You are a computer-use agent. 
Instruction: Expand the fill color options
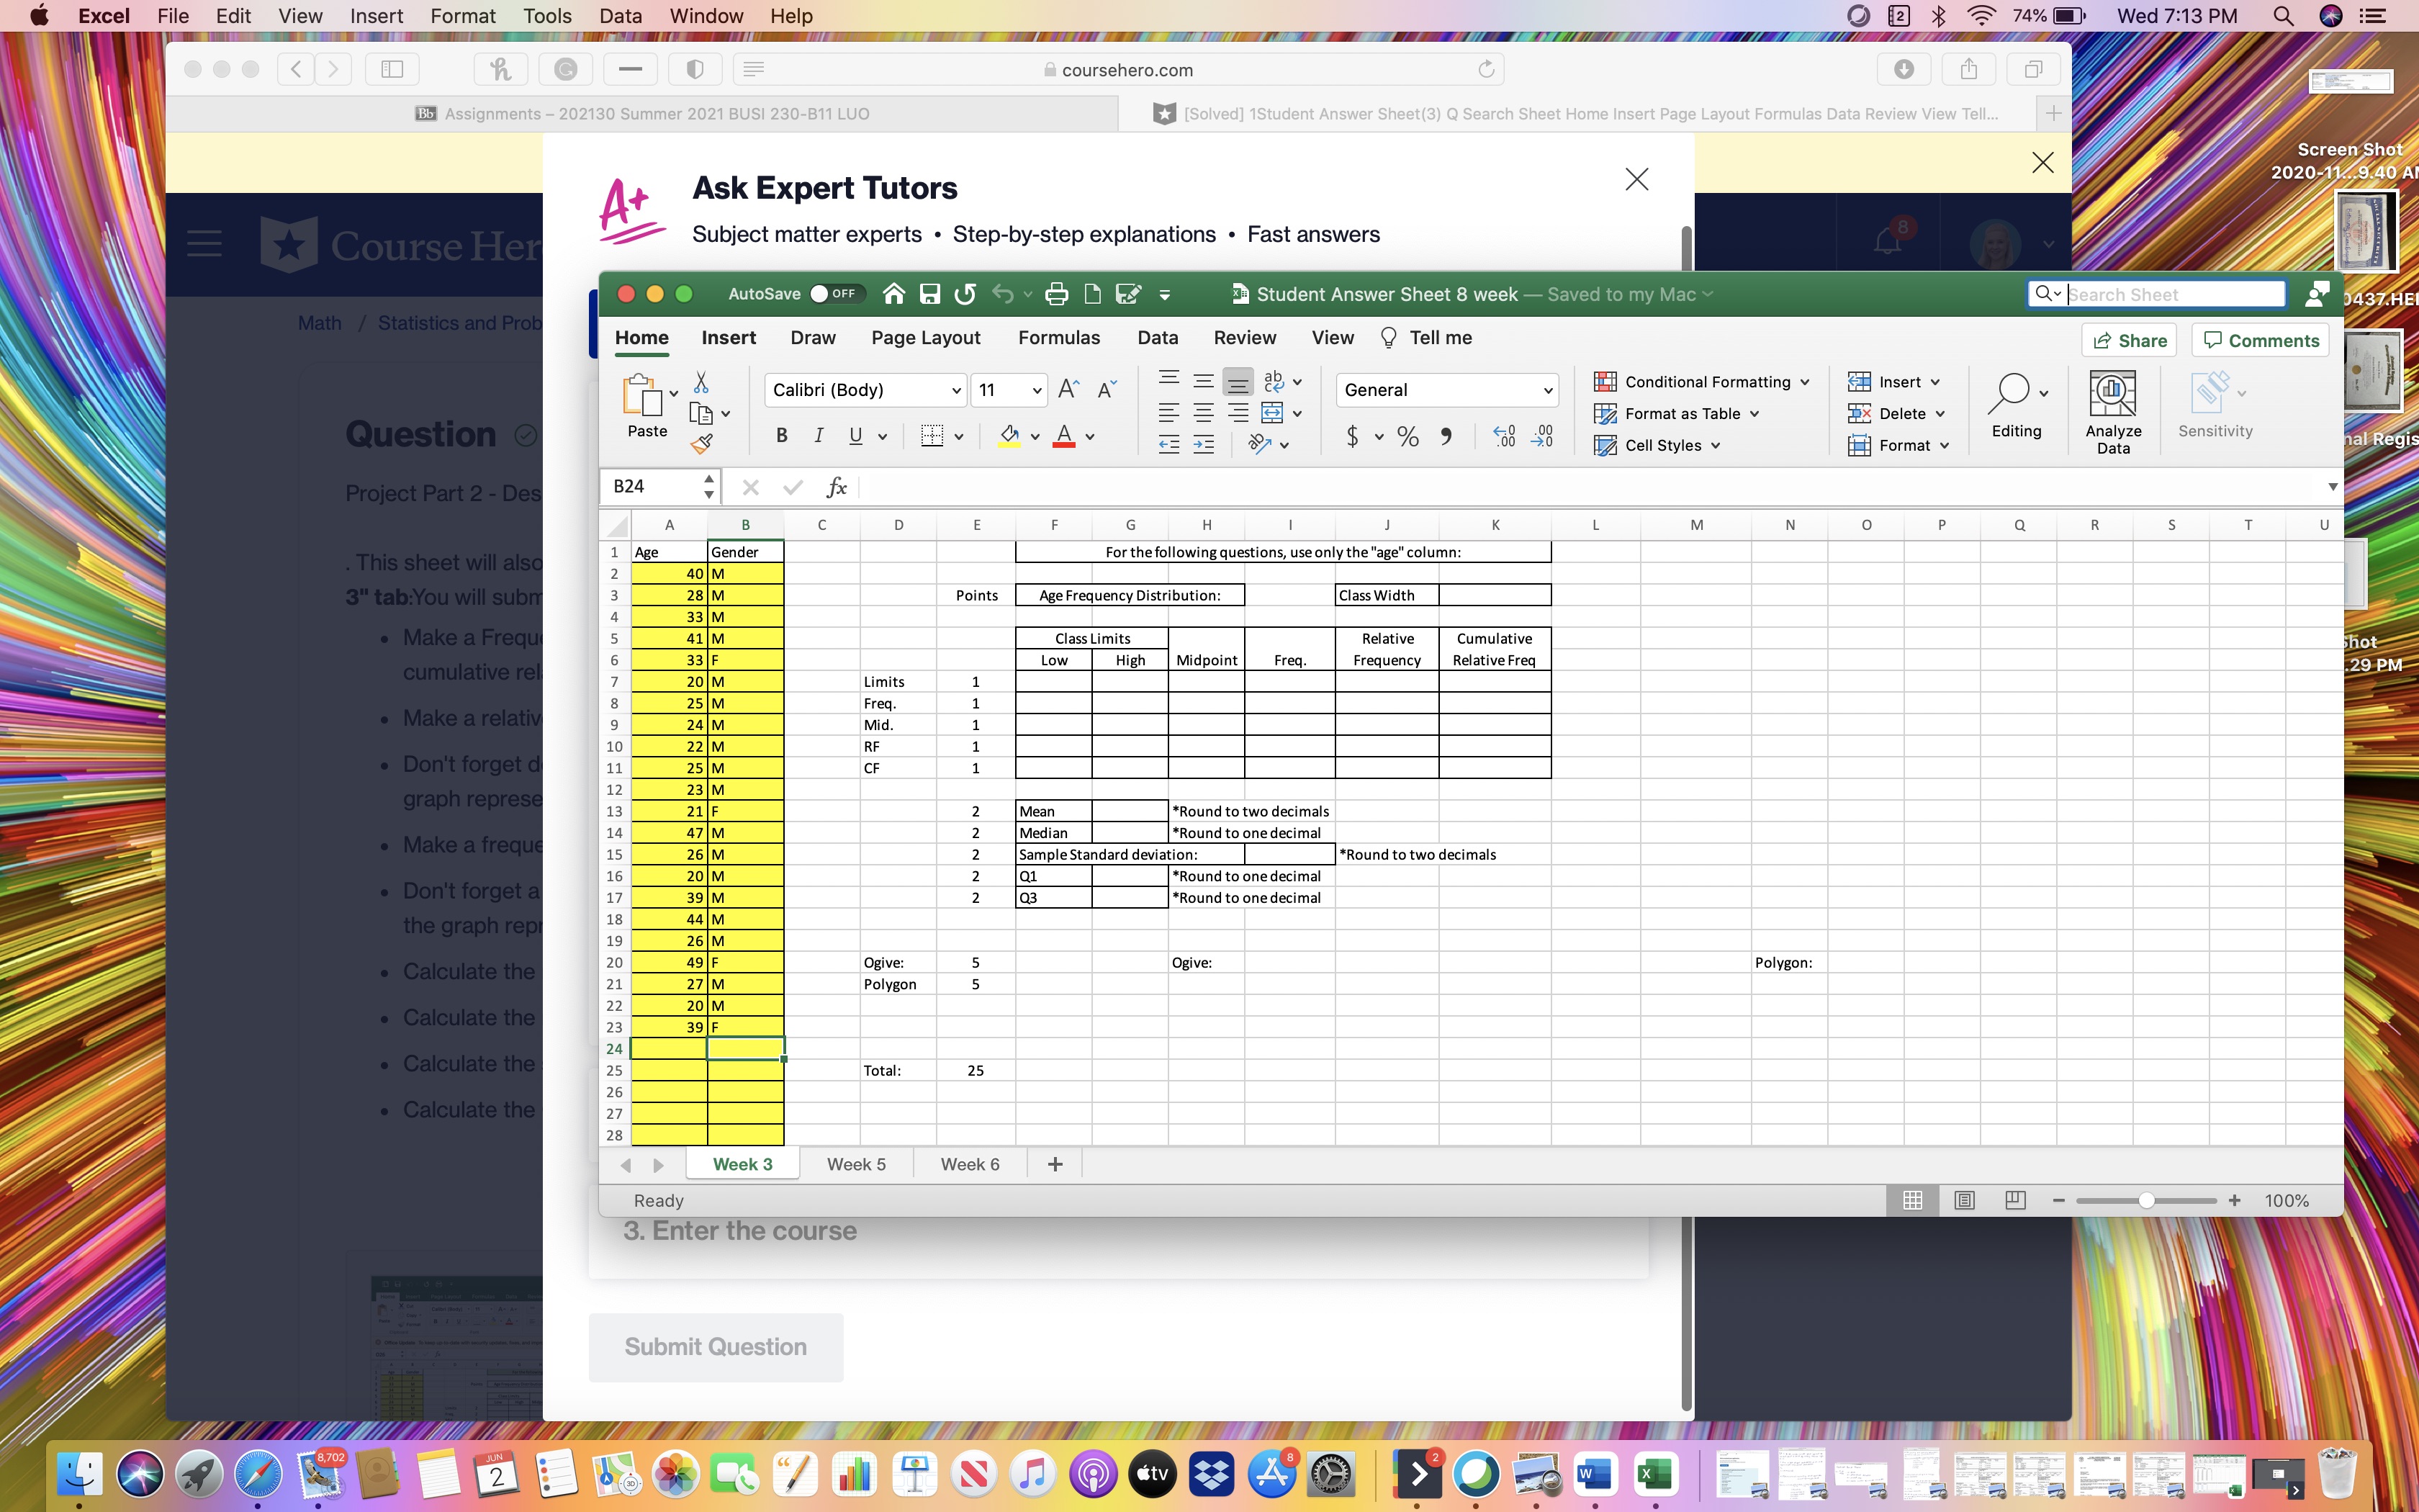tap(1034, 436)
